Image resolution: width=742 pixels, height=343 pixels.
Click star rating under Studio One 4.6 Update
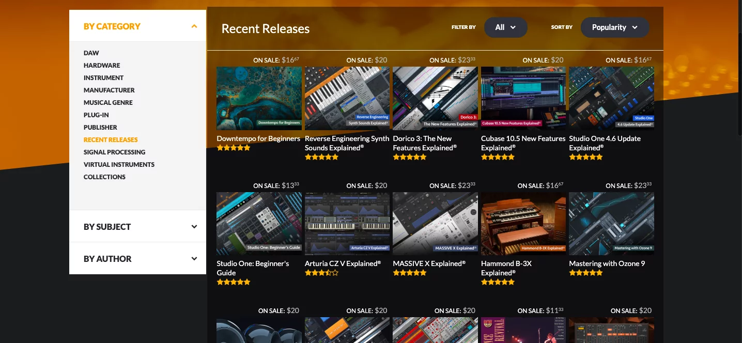586,157
